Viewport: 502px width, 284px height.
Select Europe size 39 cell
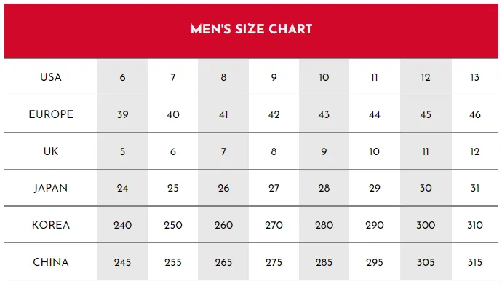[123, 114]
